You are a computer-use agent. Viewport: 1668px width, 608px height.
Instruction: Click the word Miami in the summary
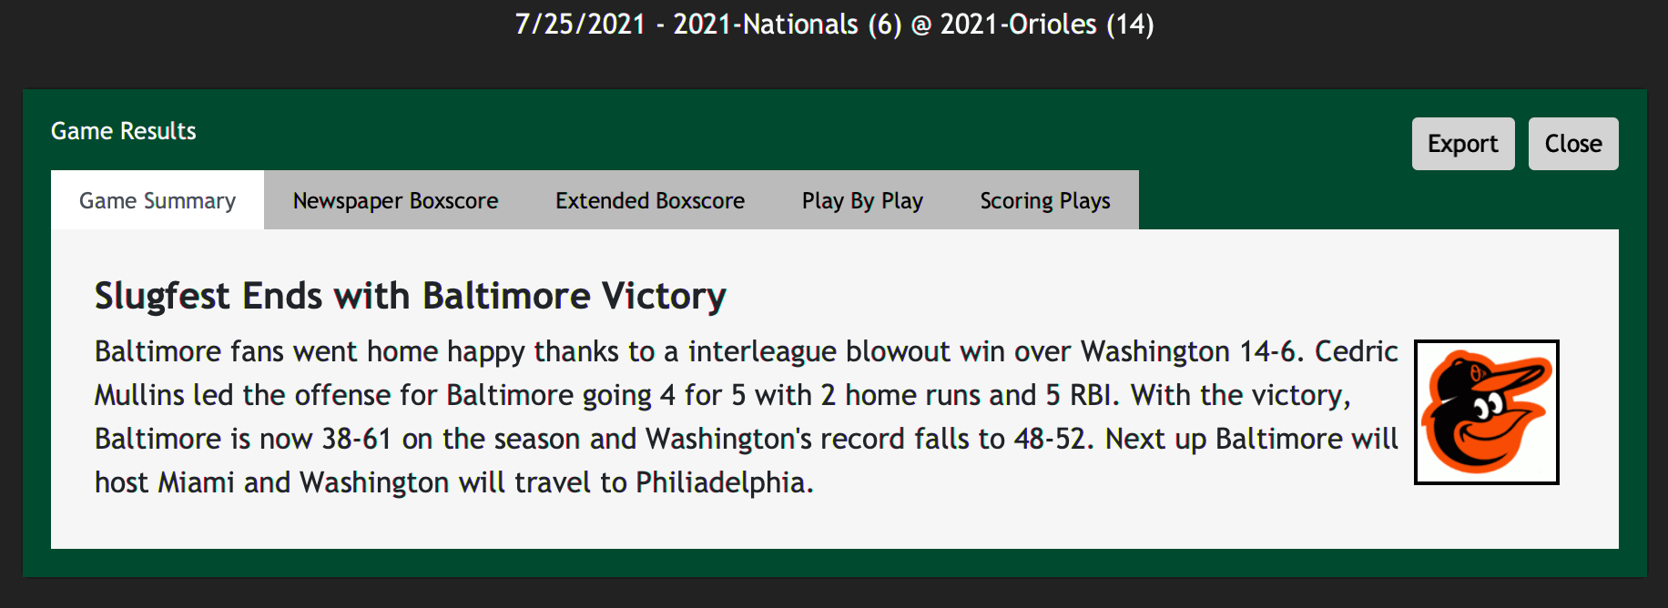tap(196, 482)
